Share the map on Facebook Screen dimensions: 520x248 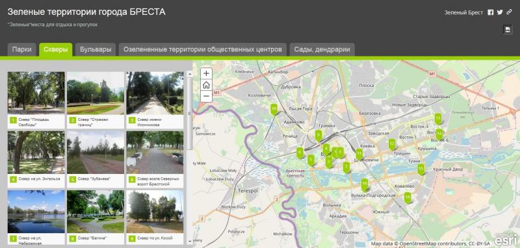click(491, 12)
